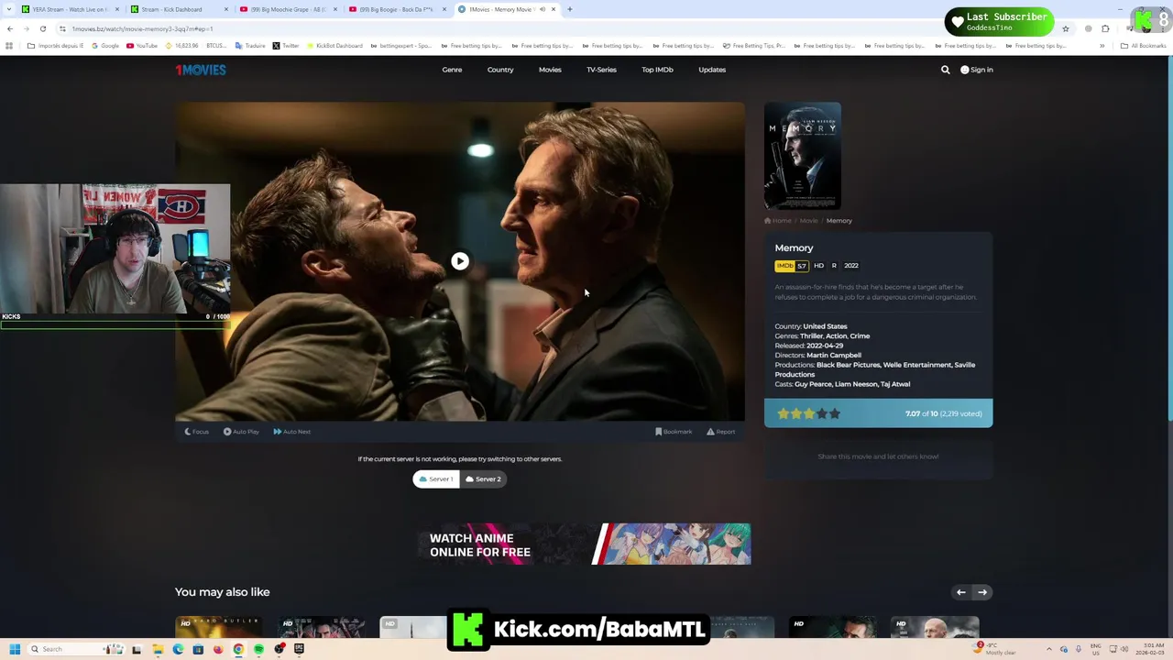Open the All Bookmarks folder
Screen dimensions: 1173x660
click(1143, 46)
